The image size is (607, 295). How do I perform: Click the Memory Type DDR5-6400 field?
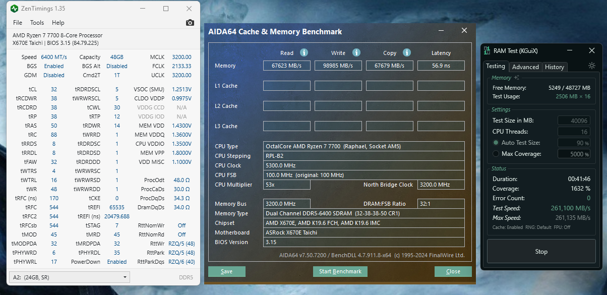pos(364,213)
